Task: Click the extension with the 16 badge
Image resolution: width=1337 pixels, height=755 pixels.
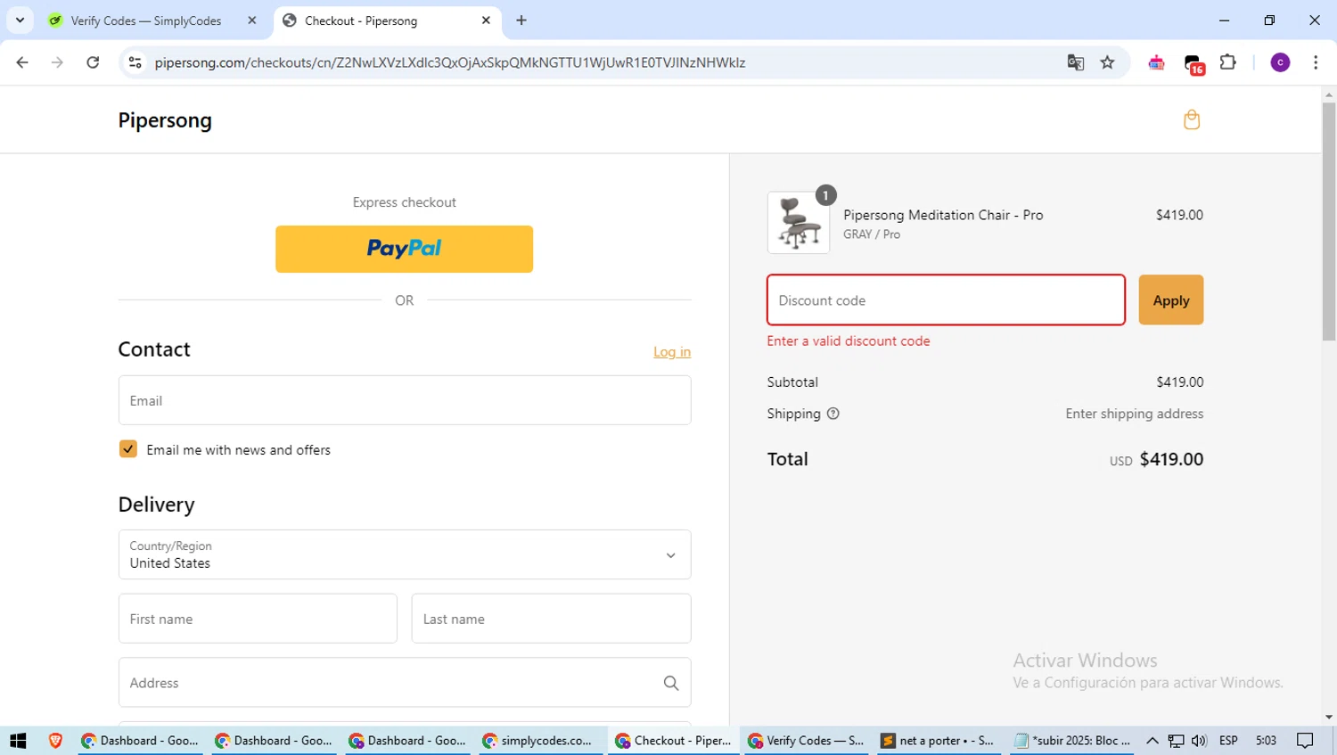Action: (x=1193, y=63)
